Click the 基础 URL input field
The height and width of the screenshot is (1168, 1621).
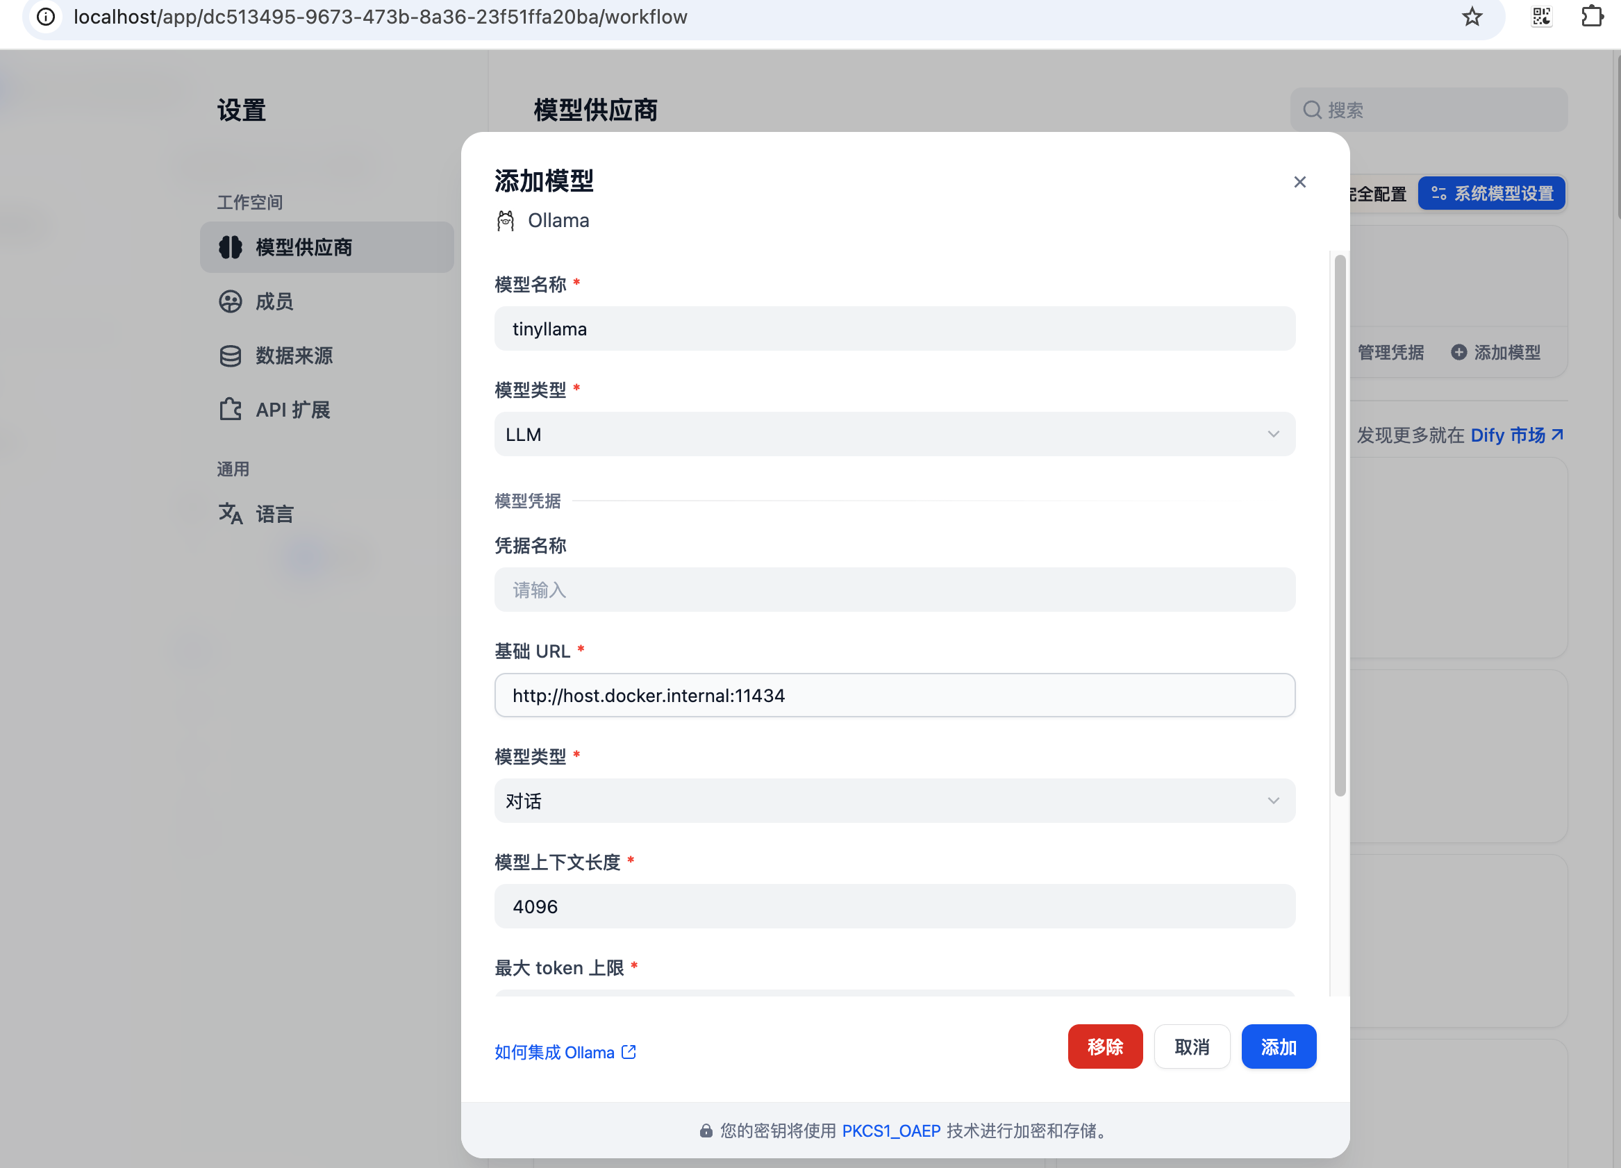(x=894, y=696)
